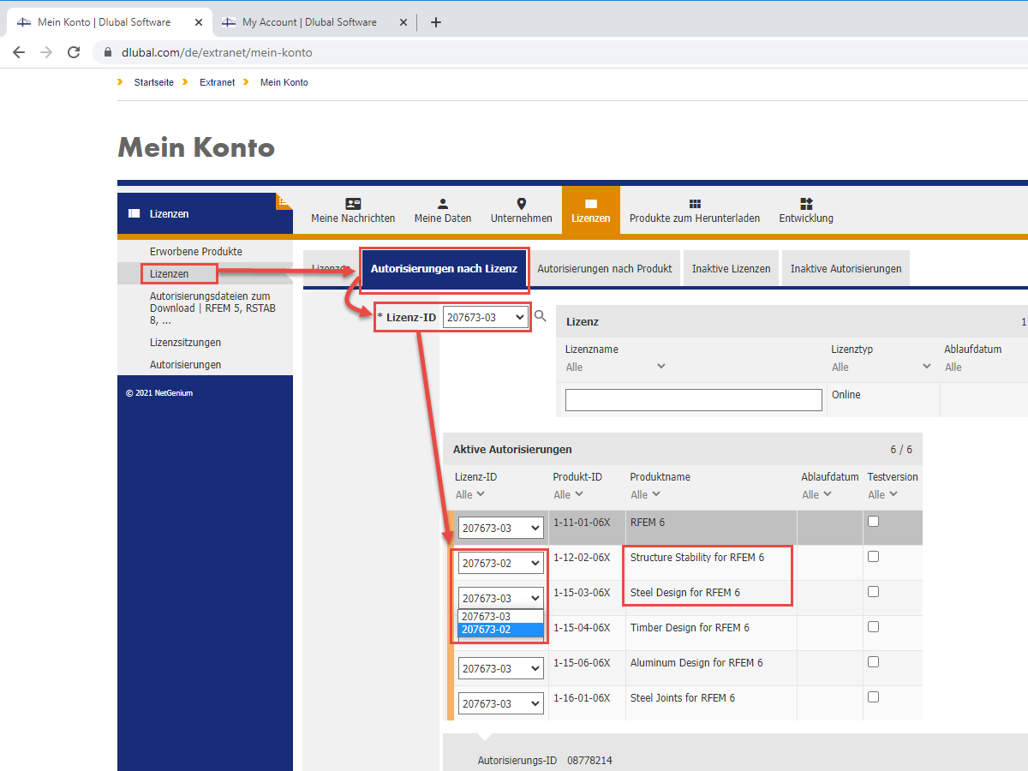1028x771 pixels.
Task: Open the Ablaufdatum Alle filter in authorizations table
Action: [x=817, y=494]
